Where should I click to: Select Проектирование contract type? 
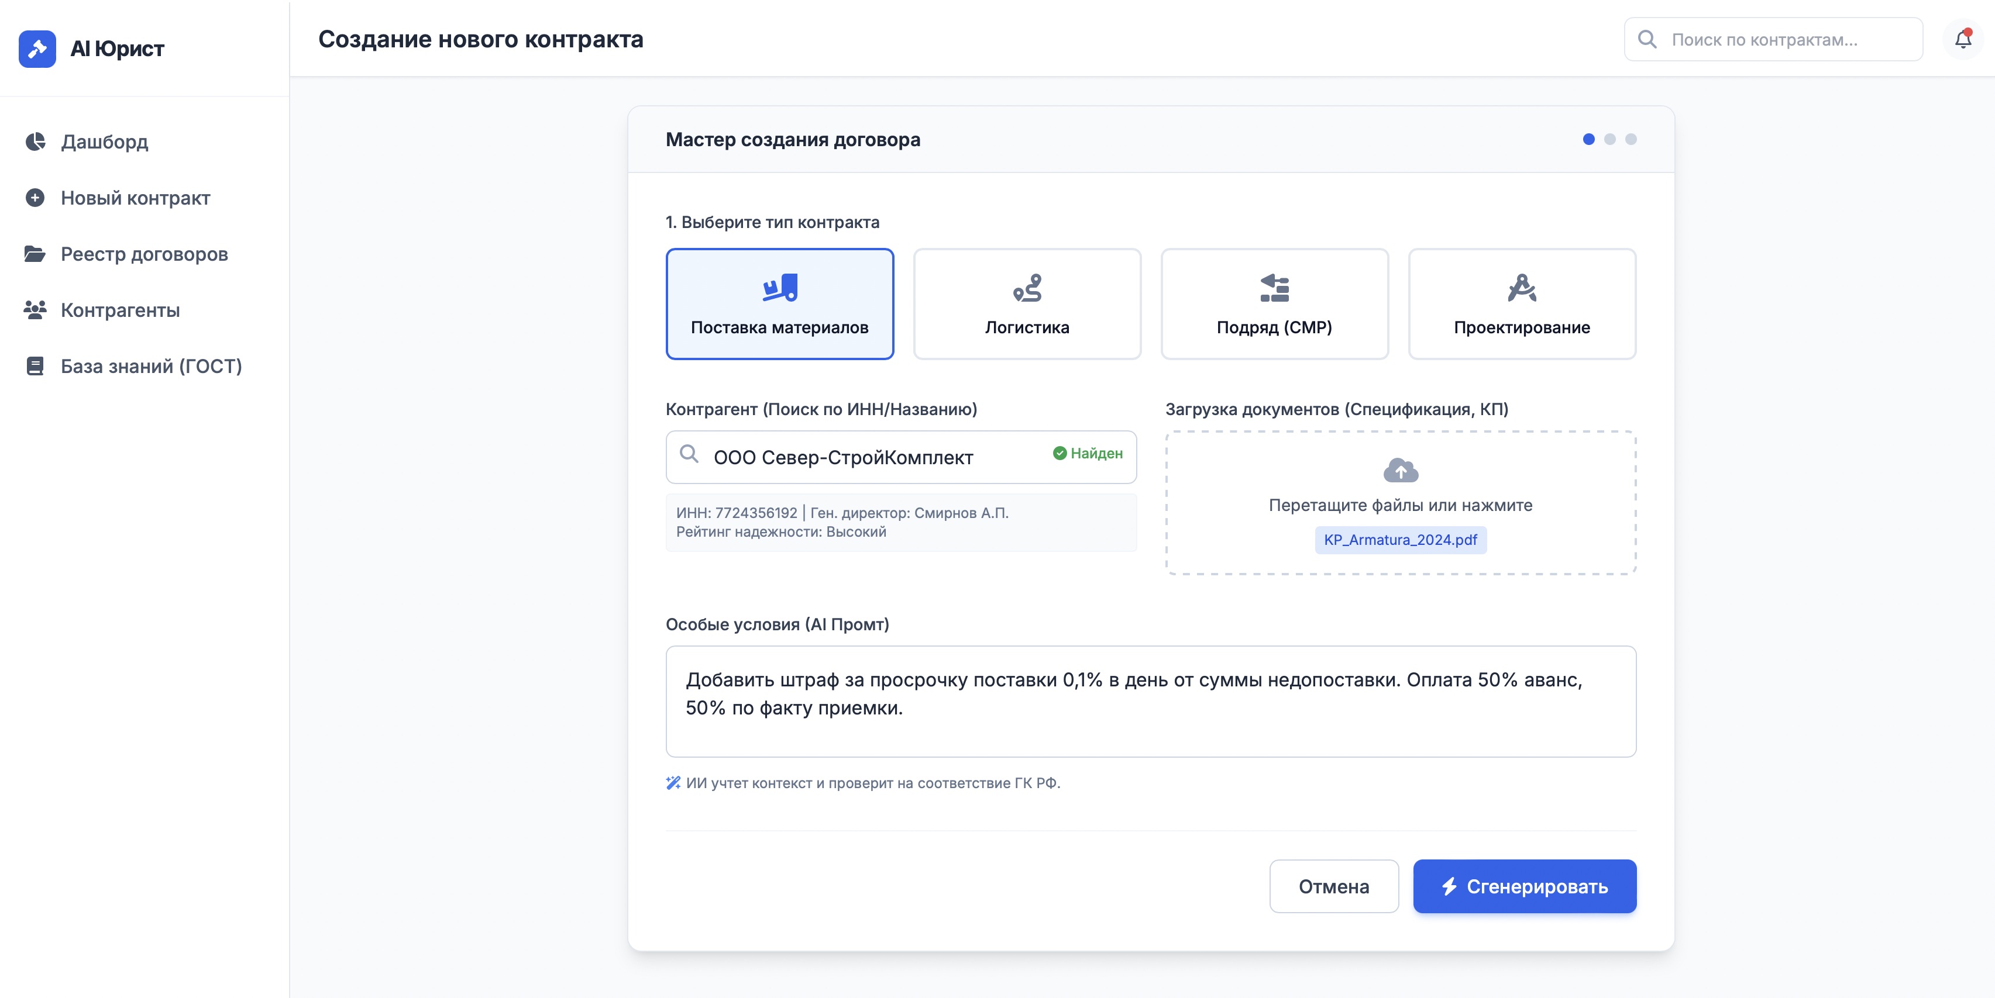[1522, 304]
